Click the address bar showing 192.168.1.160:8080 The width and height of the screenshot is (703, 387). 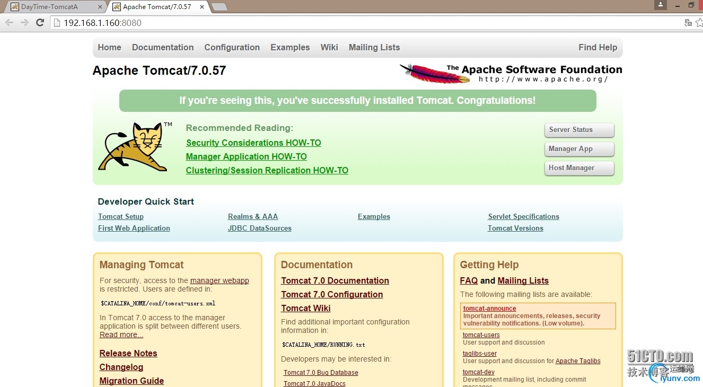coord(366,23)
